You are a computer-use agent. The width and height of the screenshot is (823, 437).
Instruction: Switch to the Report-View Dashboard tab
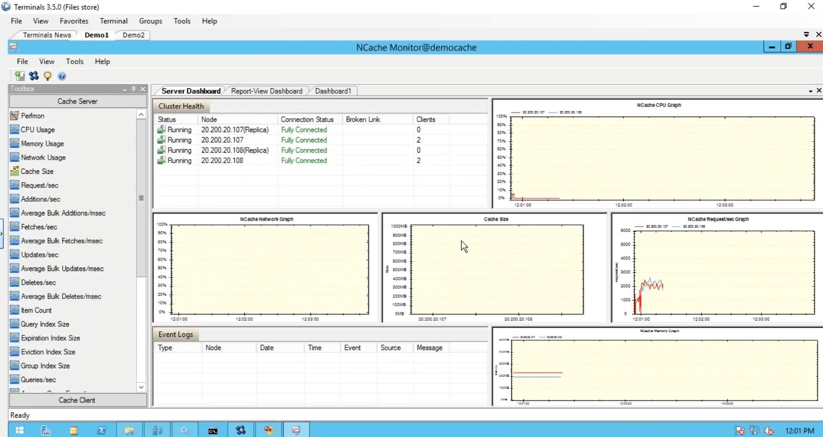(266, 91)
